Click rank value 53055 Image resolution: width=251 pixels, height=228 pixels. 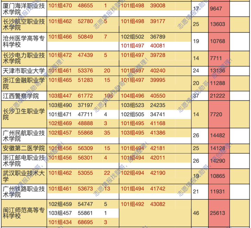[x=85, y=173]
